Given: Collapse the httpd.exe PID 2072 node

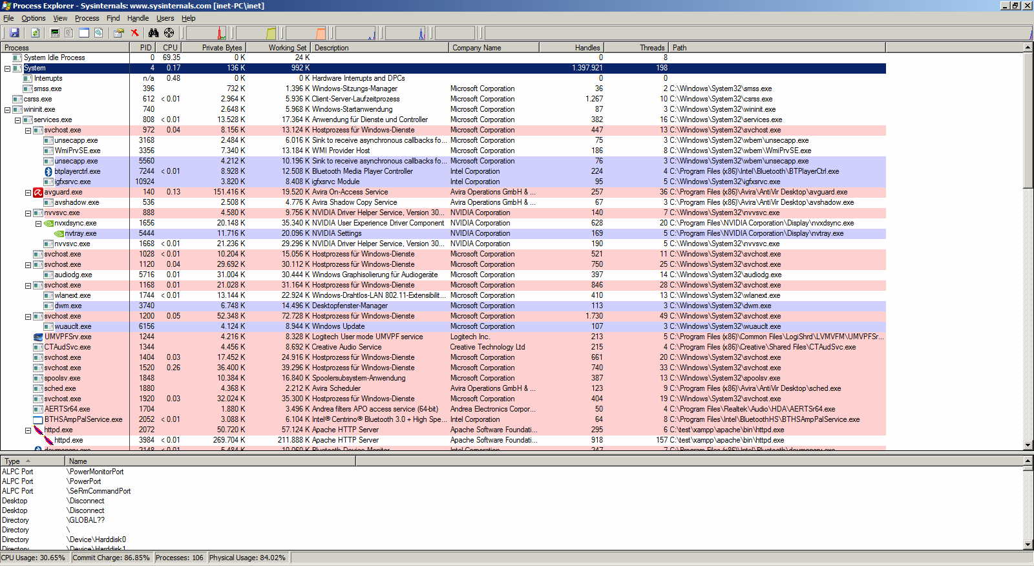Looking at the screenshot, I should point(28,430).
